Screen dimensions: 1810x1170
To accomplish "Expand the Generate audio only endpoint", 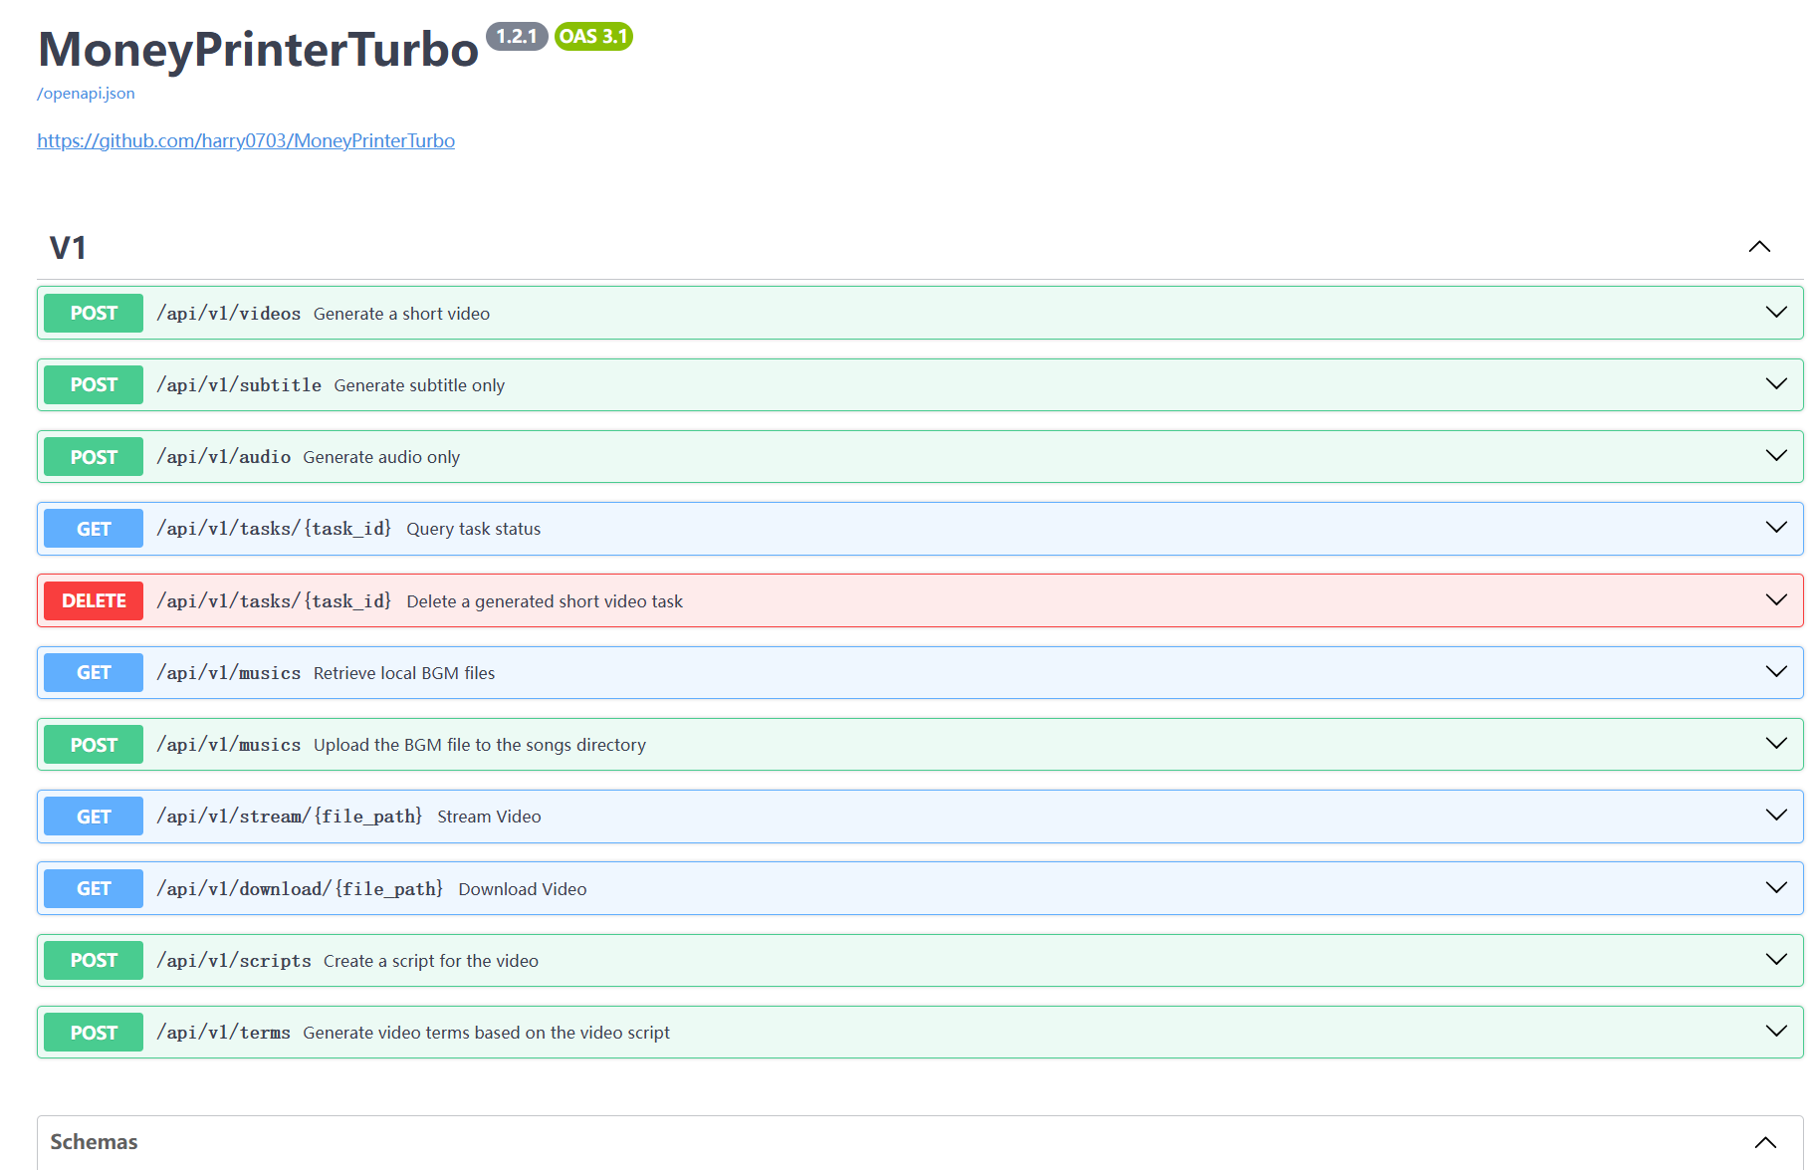I will [x=1776, y=455].
